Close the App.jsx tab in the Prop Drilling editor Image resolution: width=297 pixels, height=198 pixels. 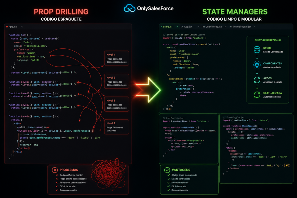[22, 27]
